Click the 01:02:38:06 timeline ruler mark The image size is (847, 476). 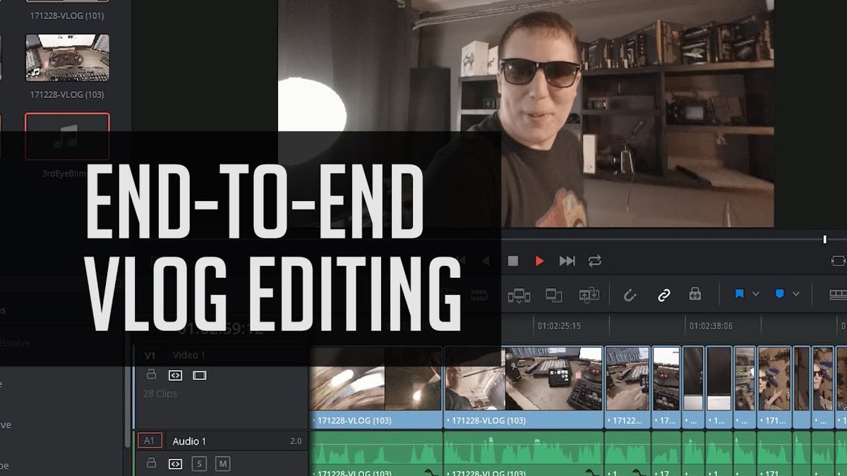coord(711,327)
